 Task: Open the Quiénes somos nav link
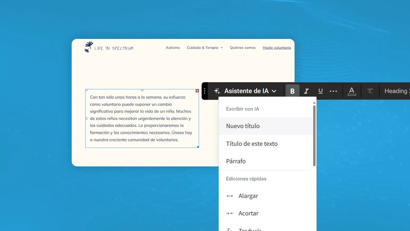pyautogui.click(x=243, y=48)
